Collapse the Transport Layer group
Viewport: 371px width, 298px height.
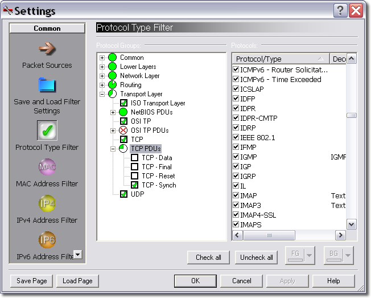[x=102, y=94]
